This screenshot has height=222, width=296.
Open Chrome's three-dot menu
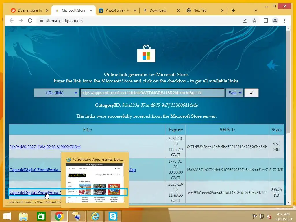(x=284, y=21)
